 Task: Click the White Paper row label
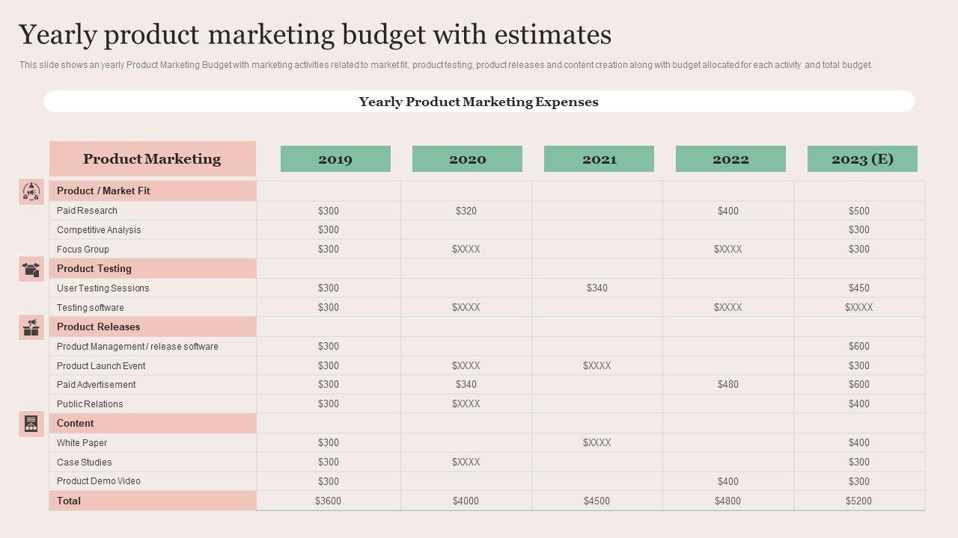coord(82,443)
